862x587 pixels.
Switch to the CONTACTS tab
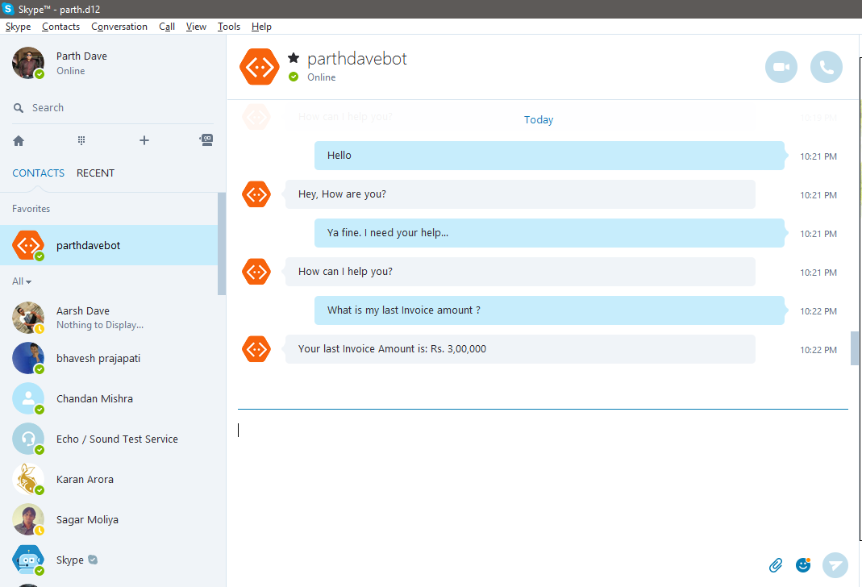pyautogui.click(x=38, y=173)
